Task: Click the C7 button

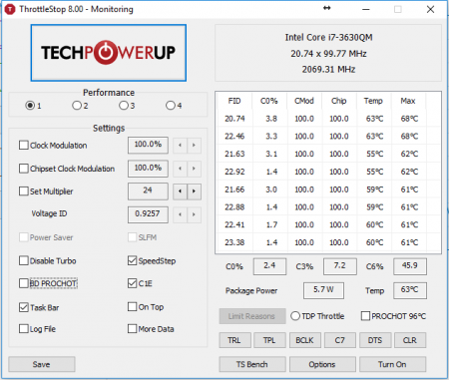Action: (x=340, y=340)
